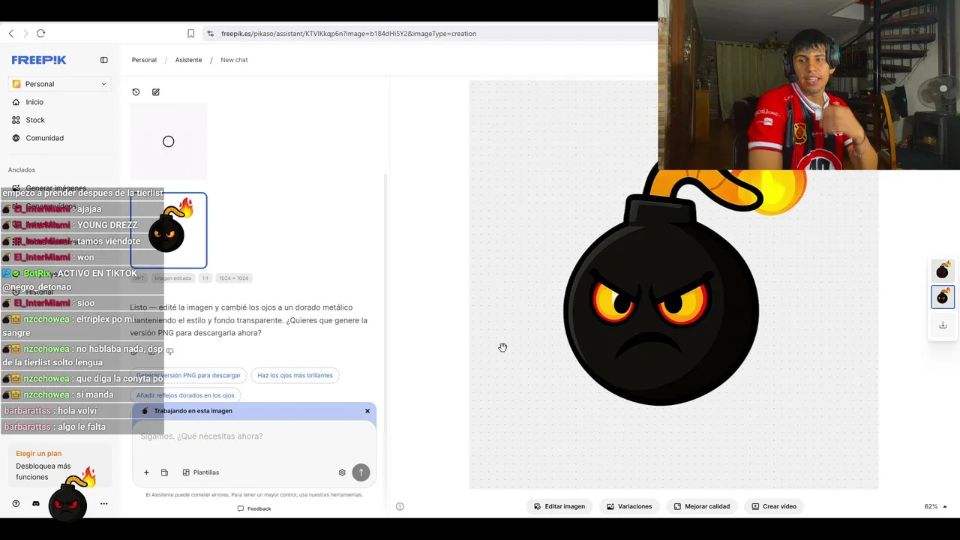960x540 pixels.
Task: Collapse the sidebar with panel toggle icon
Action: point(104,60)
